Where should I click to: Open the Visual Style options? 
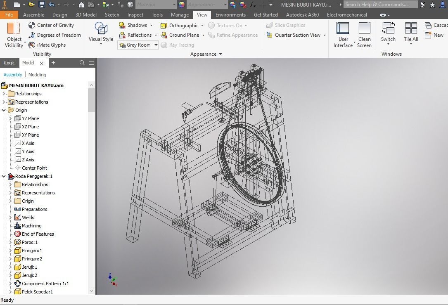pos(101,34)
